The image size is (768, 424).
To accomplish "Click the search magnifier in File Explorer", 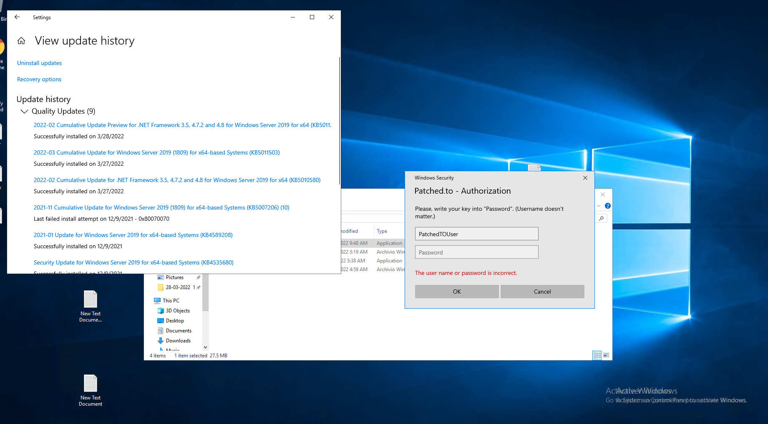I will tap(601, 218).
